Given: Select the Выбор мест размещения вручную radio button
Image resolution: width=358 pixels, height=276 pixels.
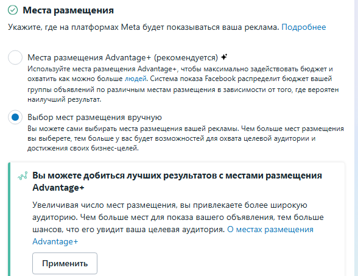Looking at the screenshot, I should (15, 117).
